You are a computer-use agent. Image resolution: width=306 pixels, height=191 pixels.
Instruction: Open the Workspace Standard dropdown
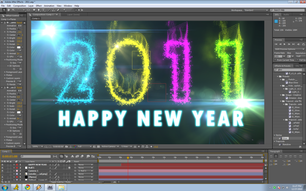256,10
